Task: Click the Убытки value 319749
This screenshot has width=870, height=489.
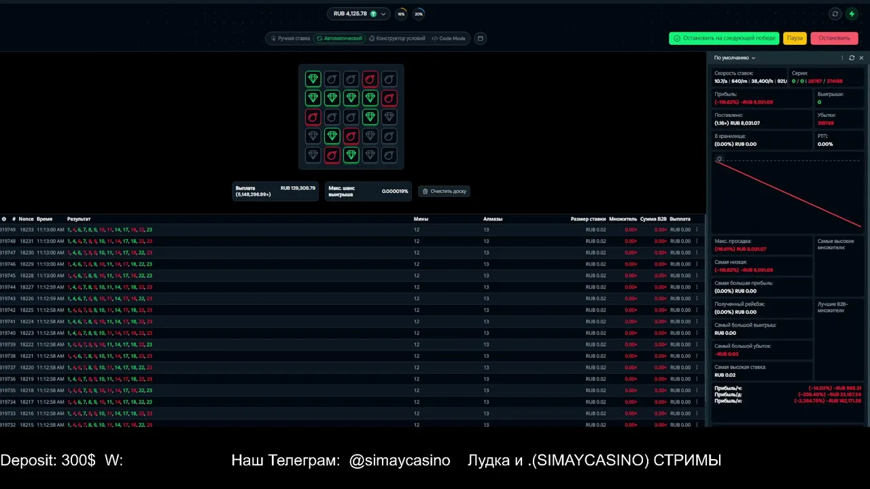Action: point(825,123)
